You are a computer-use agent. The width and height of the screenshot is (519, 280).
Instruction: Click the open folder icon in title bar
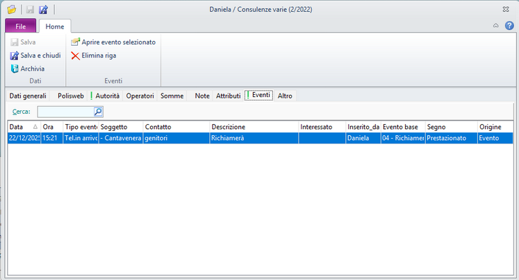pyautogui.click(x=11, y=10)
